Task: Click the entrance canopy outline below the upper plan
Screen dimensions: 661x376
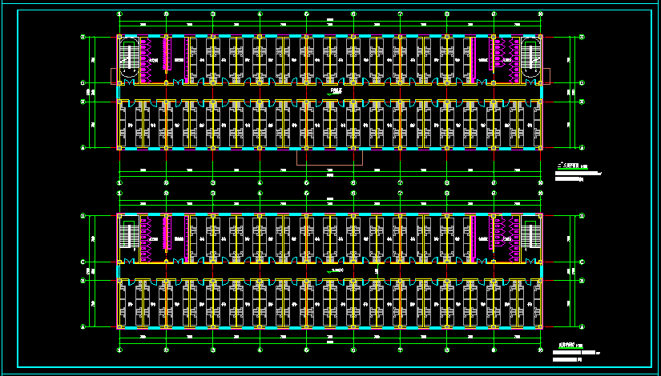Action: (329, 158)
